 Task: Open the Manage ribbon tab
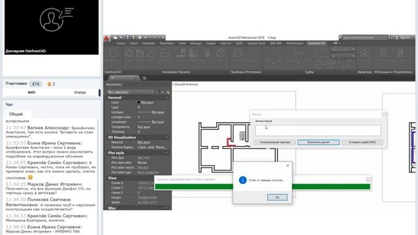(x=196, y=43)
